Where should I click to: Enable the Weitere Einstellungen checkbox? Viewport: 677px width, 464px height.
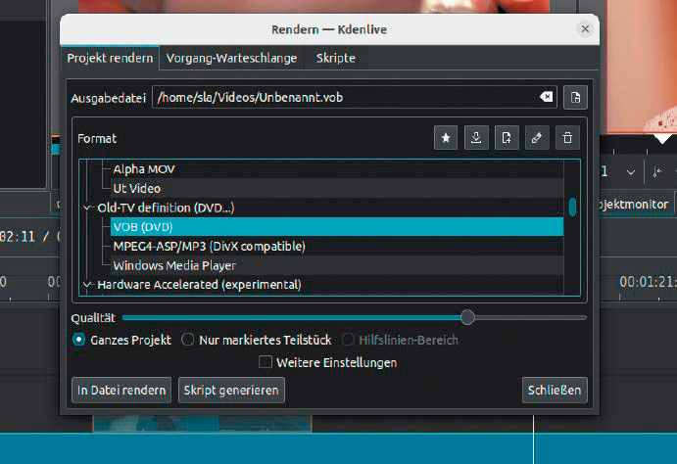(x=266, y=362)
